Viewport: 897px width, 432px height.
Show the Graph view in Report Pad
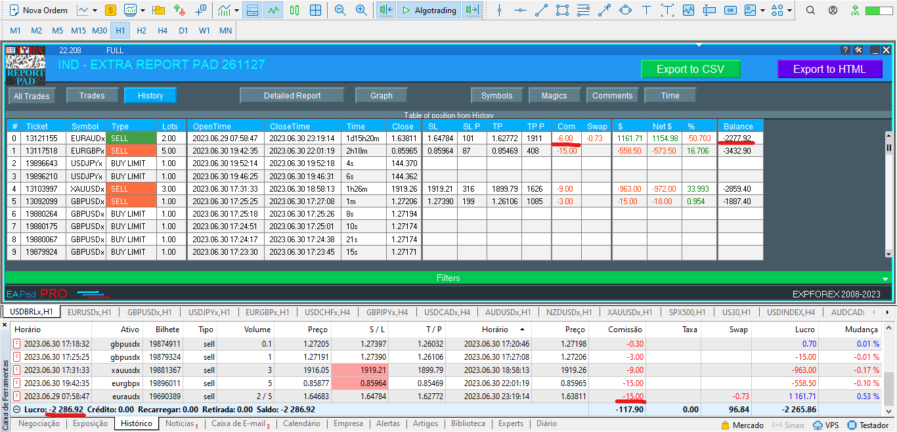[x=382, y=96]
